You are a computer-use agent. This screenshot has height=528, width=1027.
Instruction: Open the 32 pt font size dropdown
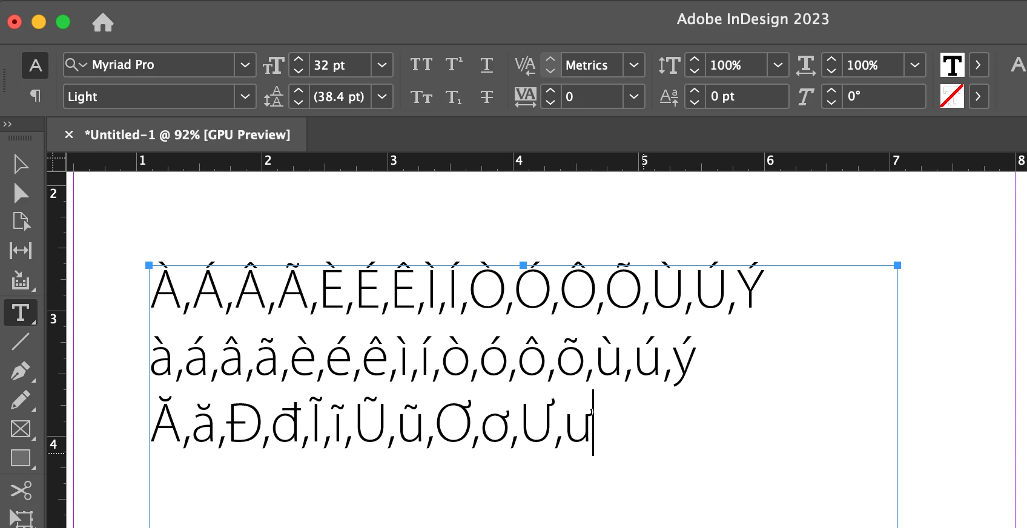pyautogui.click(x=381, y=65)
